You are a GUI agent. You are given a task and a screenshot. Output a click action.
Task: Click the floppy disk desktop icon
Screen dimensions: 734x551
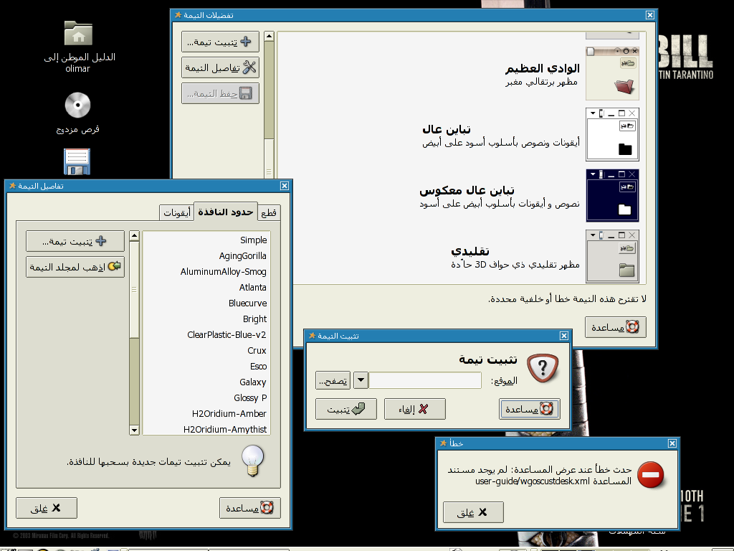pos(77,161)
